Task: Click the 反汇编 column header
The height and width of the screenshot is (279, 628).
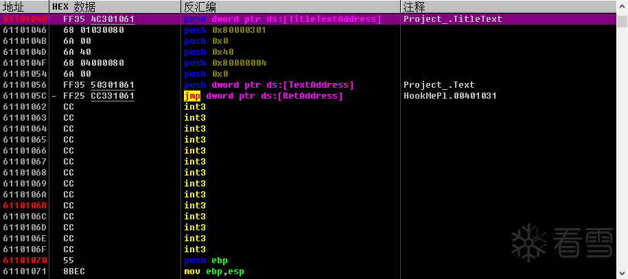Action: [291, 6]
